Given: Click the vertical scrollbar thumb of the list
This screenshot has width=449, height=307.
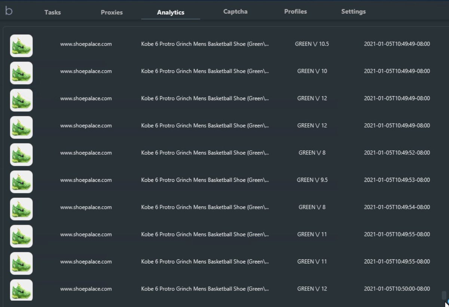Looking at the screenshot, I should click(444, 295).
